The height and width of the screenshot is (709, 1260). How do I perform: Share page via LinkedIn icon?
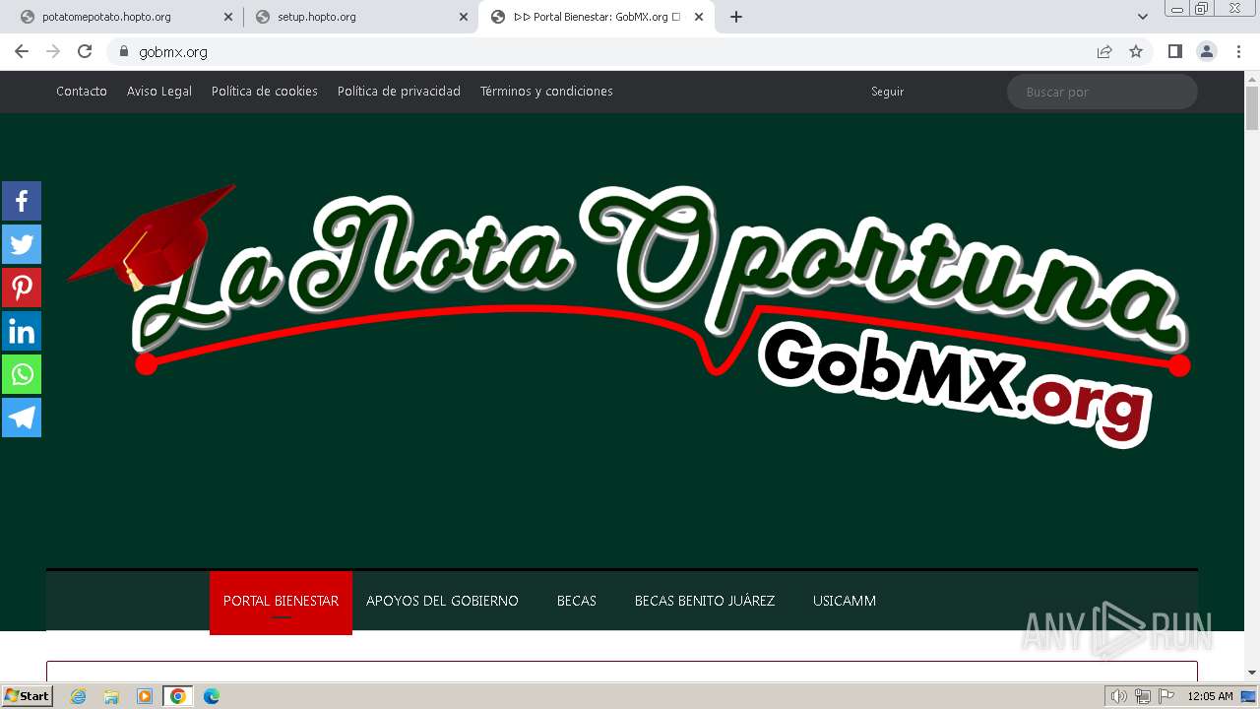22,331
